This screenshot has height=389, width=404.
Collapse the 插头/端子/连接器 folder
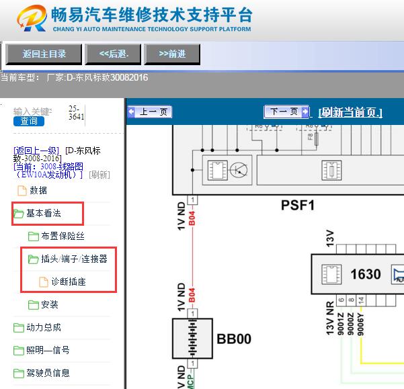[x=74, y=259]
